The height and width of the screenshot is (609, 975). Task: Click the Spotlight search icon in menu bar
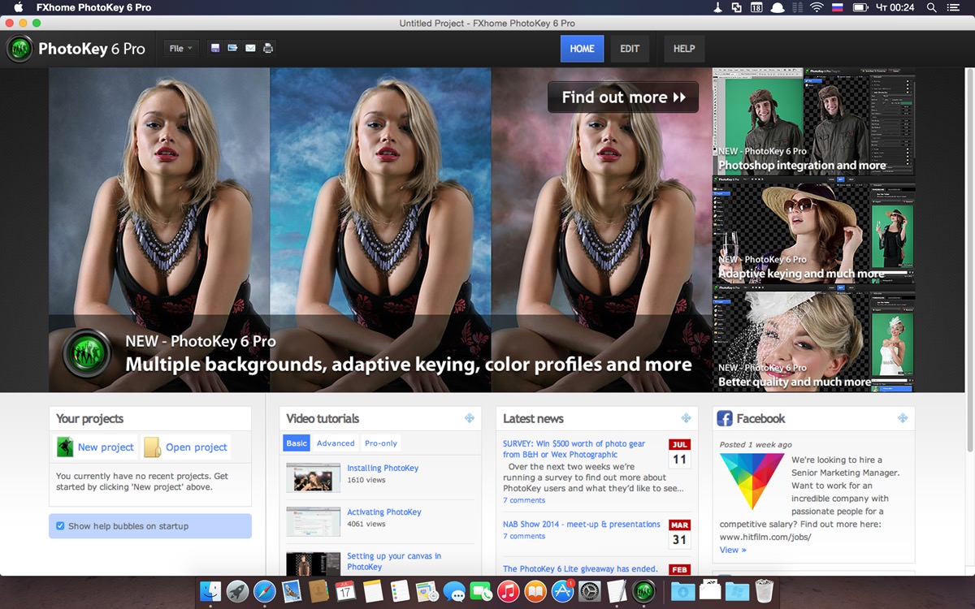(x=931, y=7)
